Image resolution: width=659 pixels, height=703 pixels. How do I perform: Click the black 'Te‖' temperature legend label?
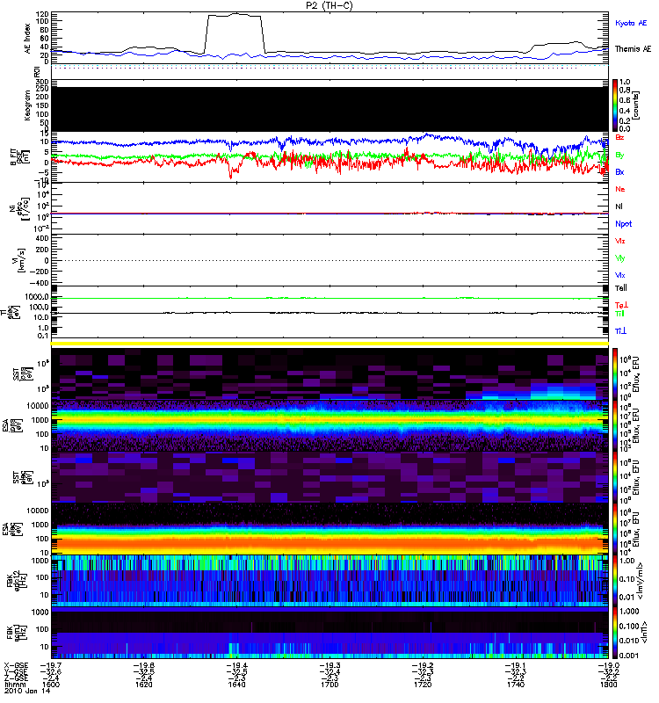(x=621, y=288)
